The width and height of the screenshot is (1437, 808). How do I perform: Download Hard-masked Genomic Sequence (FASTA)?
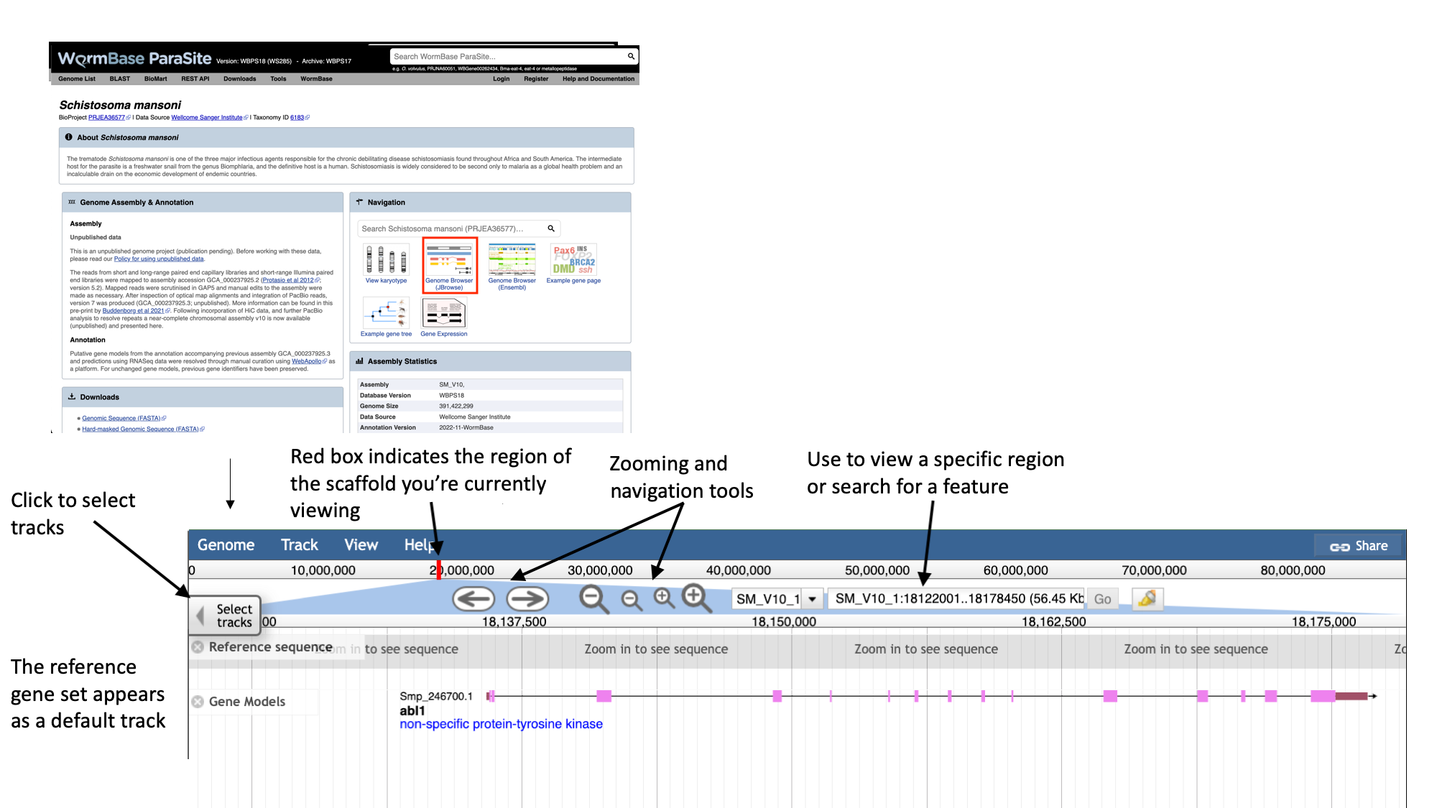[141, 429]
